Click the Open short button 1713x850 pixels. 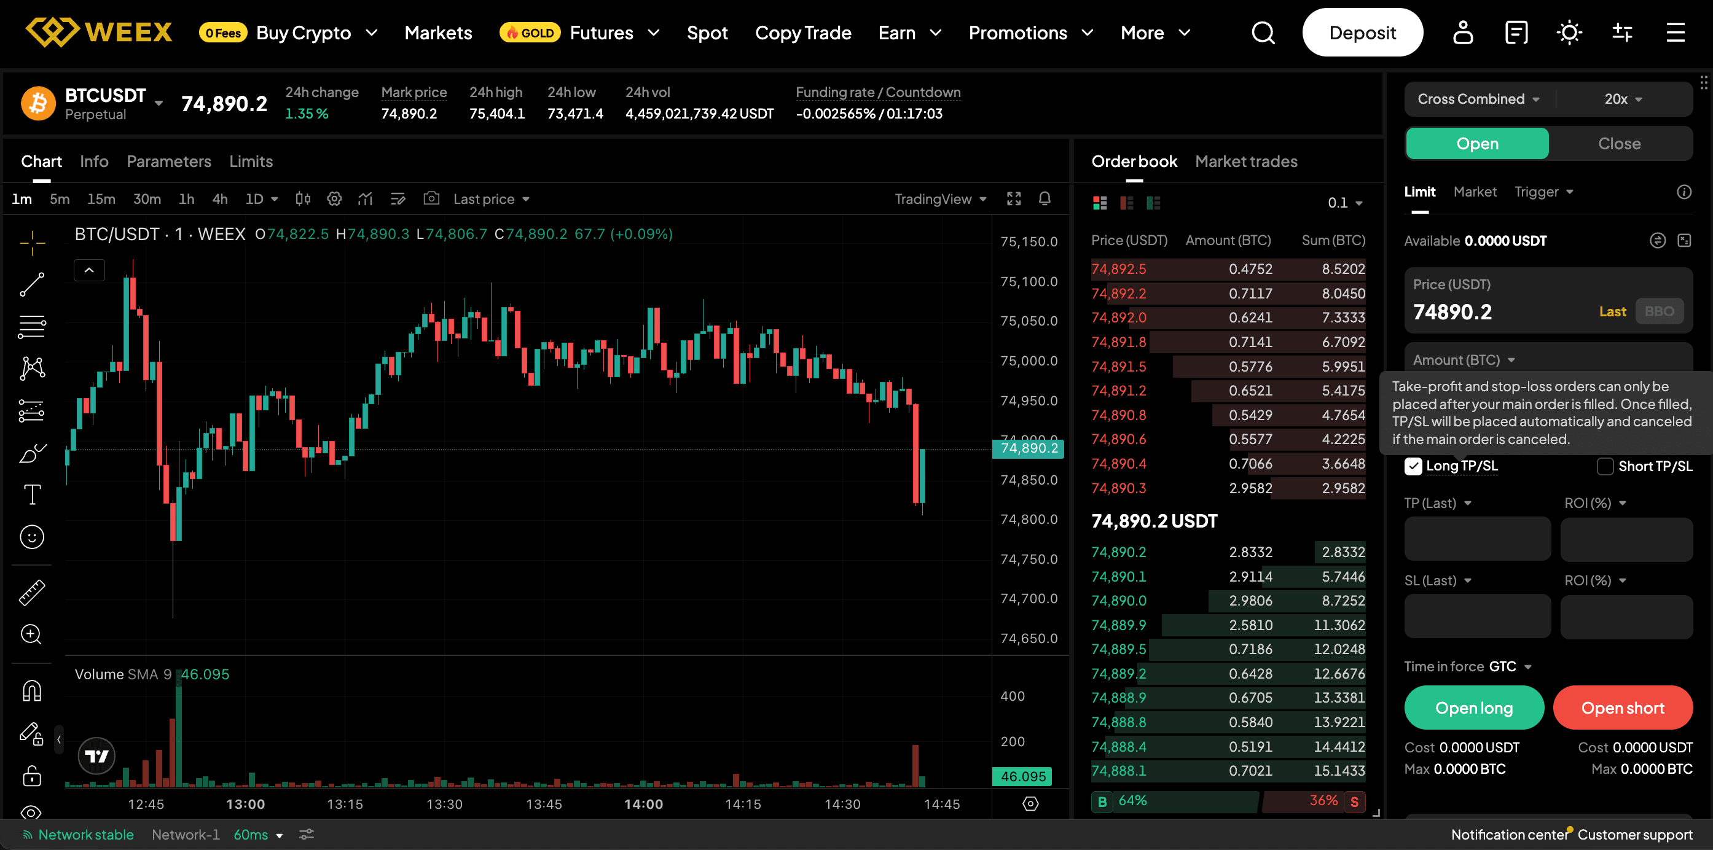tap(1623, 708)
